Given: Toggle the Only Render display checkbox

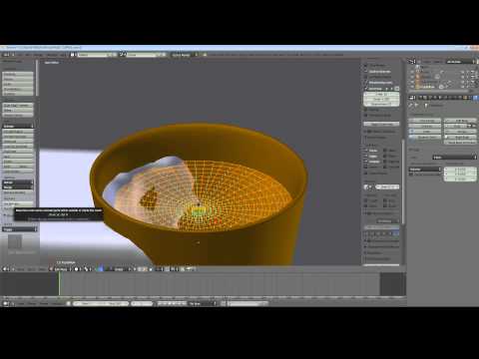Looking at the screenshot, I should click(366, 66).
